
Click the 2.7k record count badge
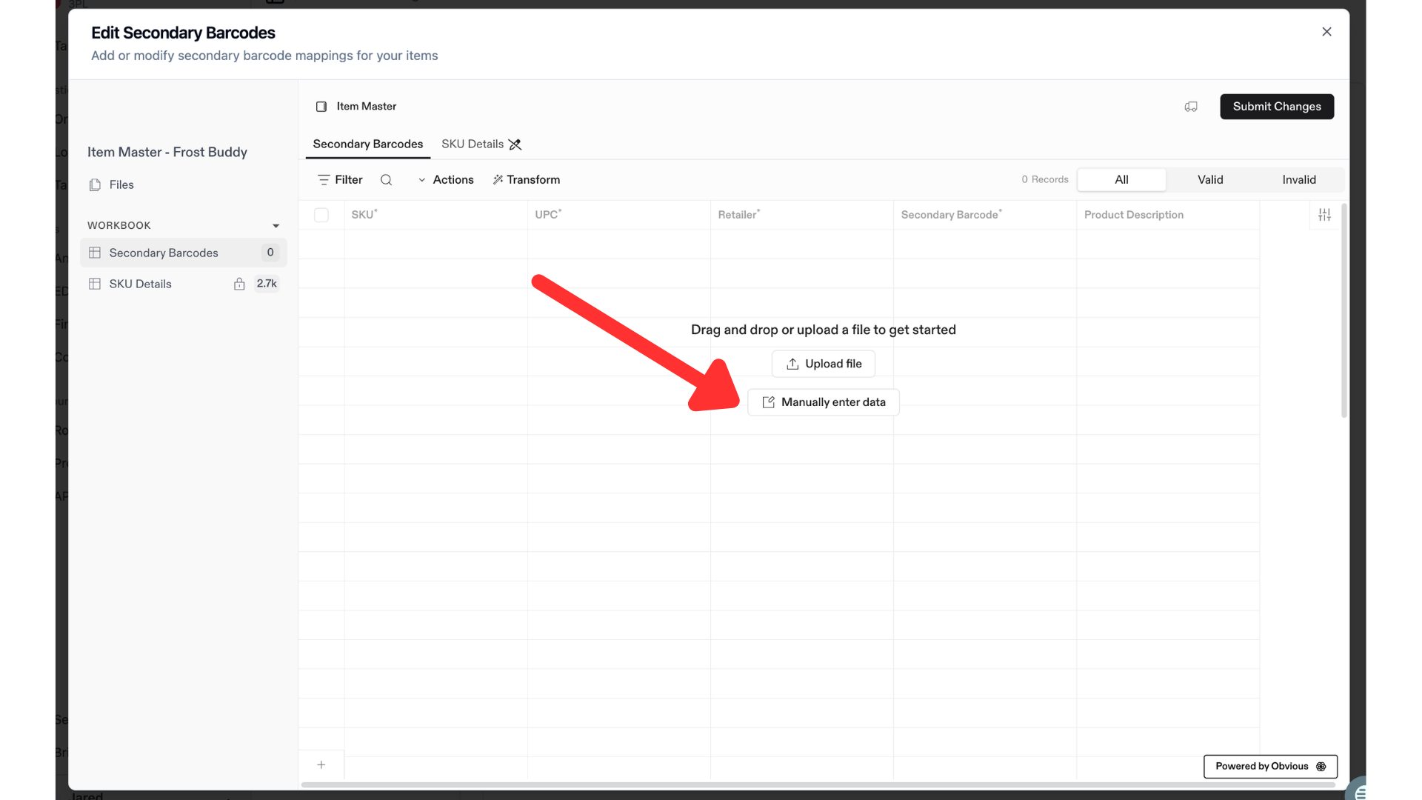coord(267,284)
